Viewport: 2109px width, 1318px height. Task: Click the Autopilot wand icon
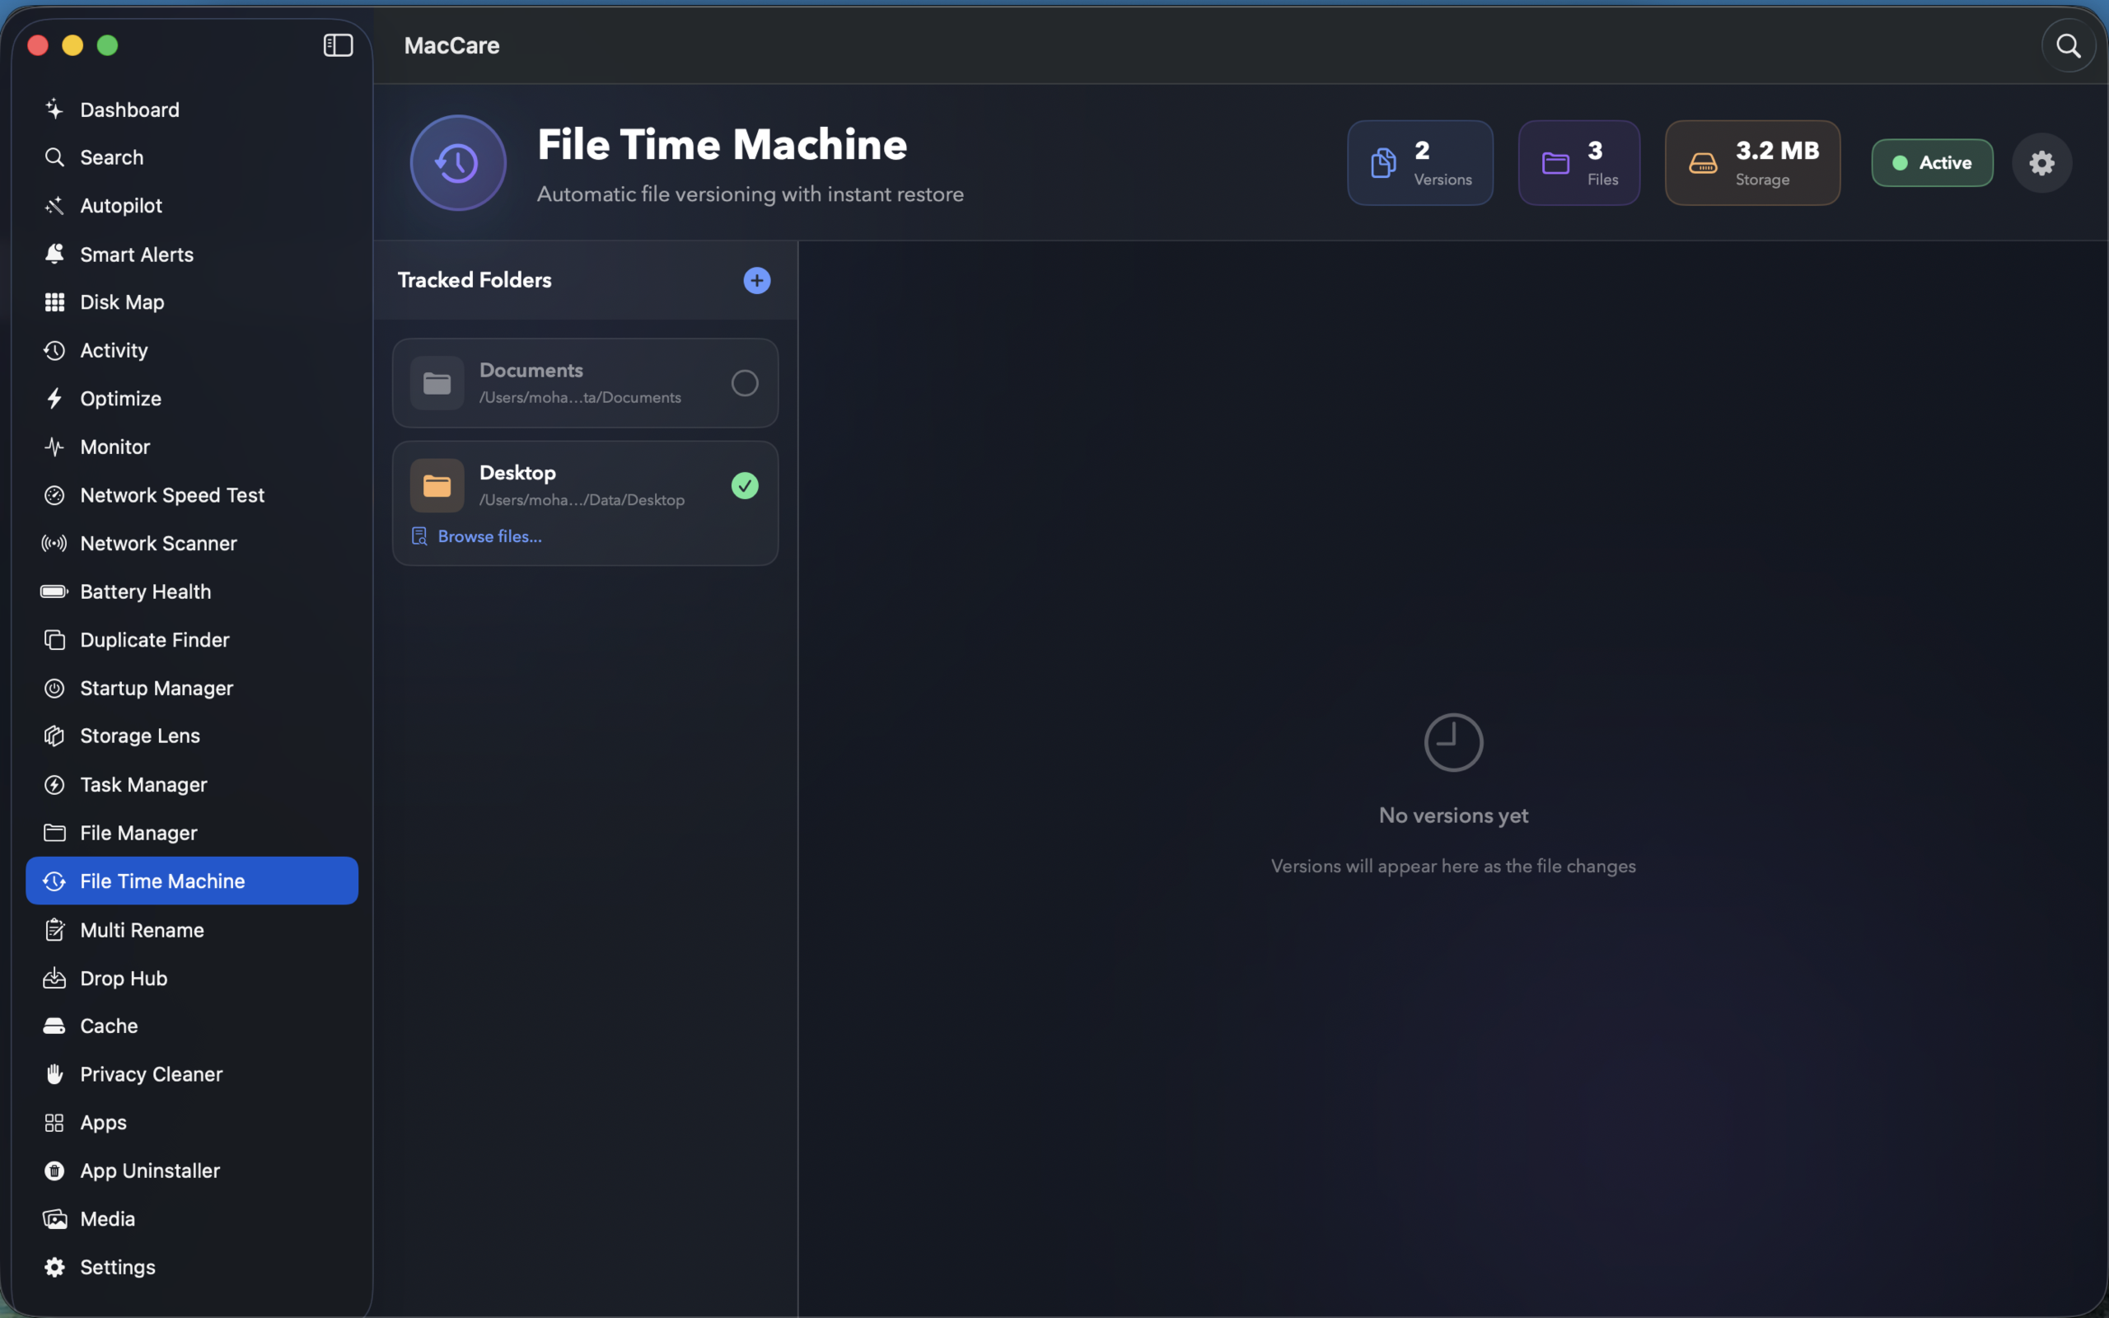(54, 206)
